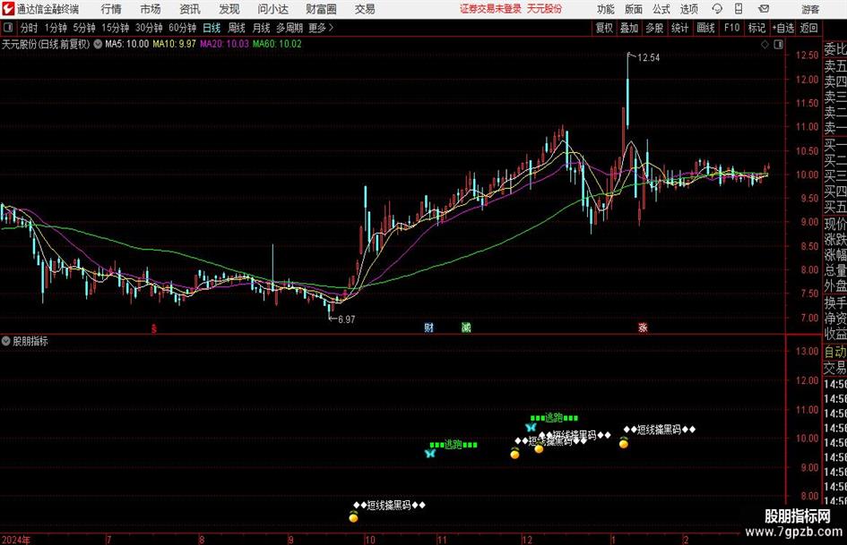847x545 pixels.
Task: Select the 周线 weekly period tab
Action: 237,28
